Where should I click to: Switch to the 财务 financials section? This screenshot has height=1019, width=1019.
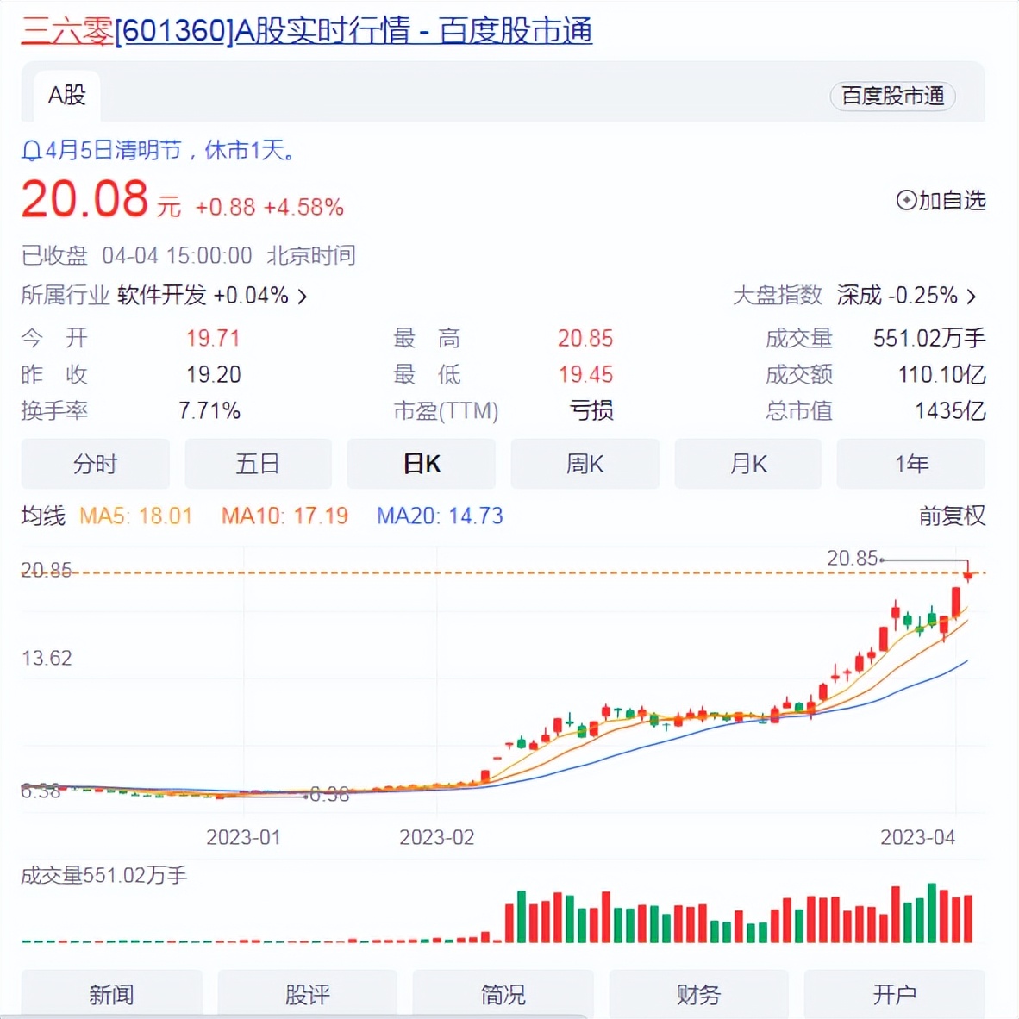coord(697,995)
